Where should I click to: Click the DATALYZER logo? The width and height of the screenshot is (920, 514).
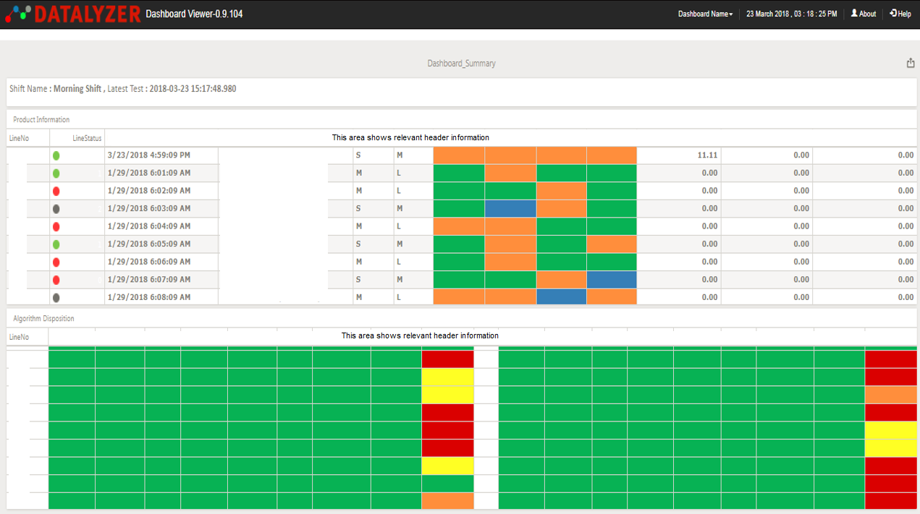(72, 14)
